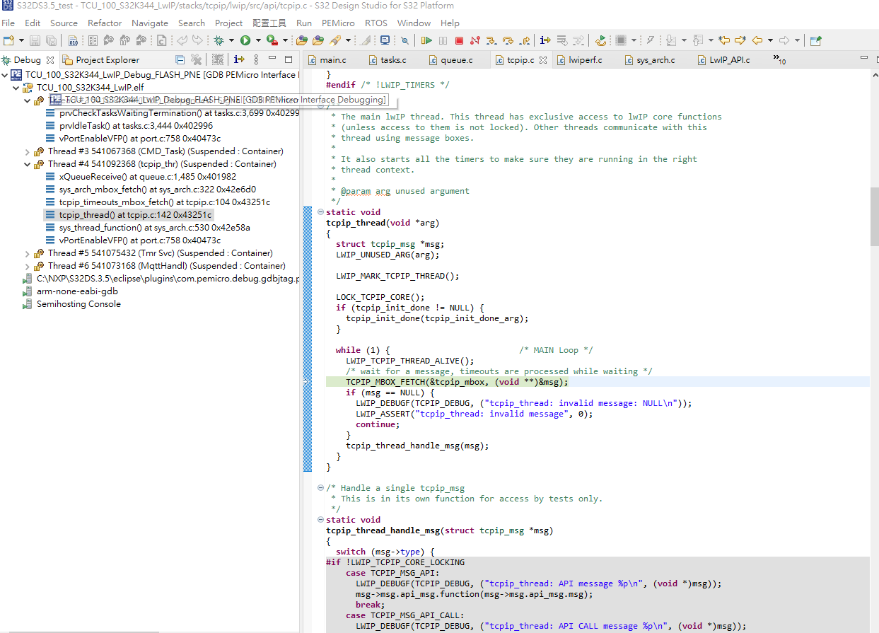879x633 pixels.
Task: Click the Step Into icon
Action: 491,41
